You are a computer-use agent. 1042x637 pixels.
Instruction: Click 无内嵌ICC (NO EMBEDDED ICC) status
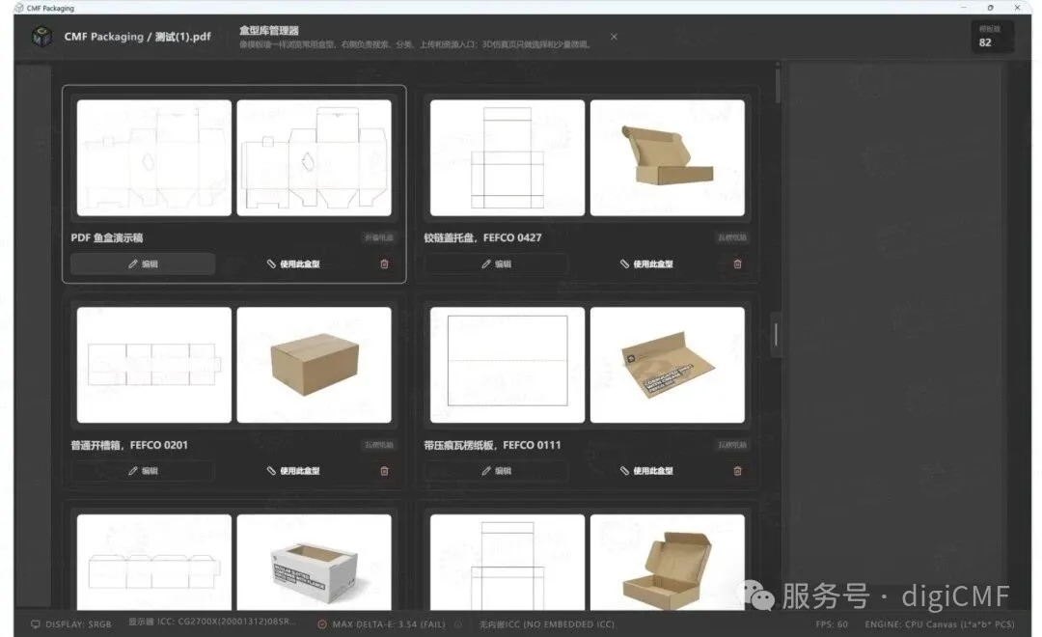[547, 624]
